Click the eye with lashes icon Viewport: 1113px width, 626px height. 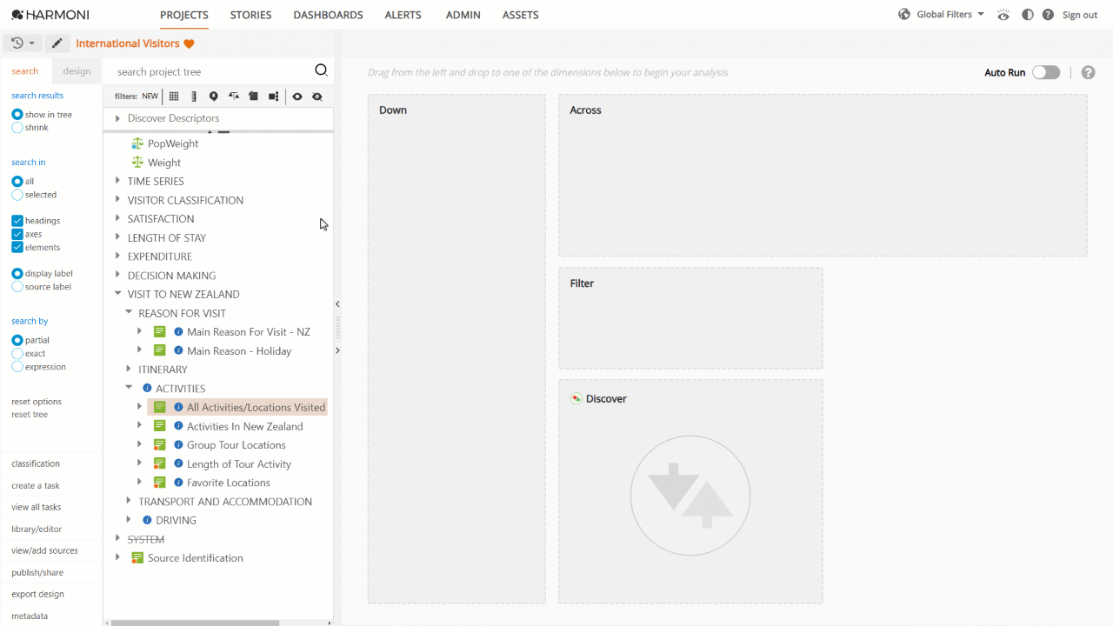click(x=1003, y=15)
